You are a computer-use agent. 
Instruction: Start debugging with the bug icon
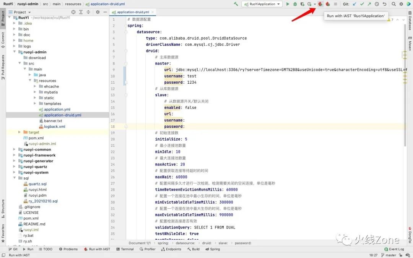pyautogui.click(x=295, y=4)
